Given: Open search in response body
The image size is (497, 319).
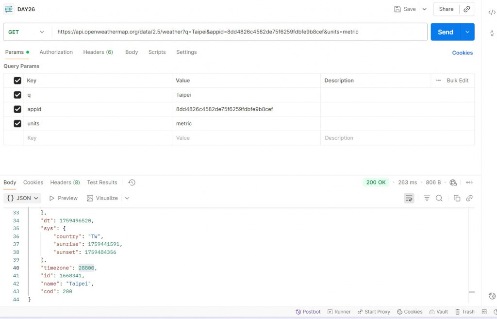Looking at the screenshot, I should 439,198.
